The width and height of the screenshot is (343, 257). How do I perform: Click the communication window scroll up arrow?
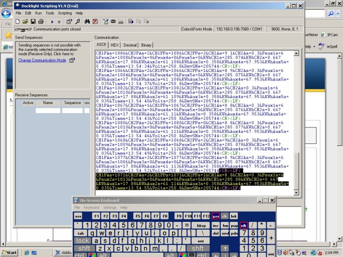tap(296, 53)
